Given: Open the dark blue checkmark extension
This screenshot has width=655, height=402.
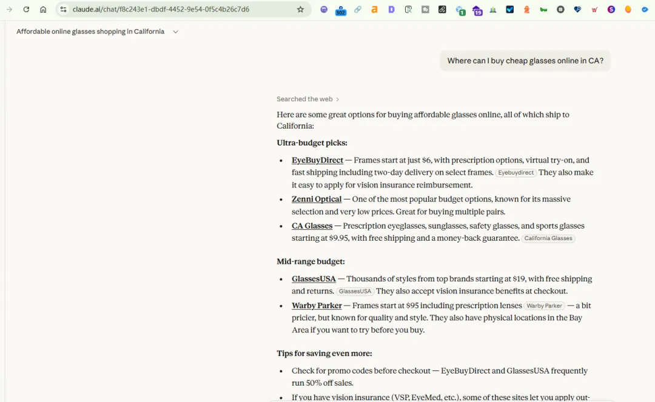Looking at the screenshot, I should coord(509,9).
